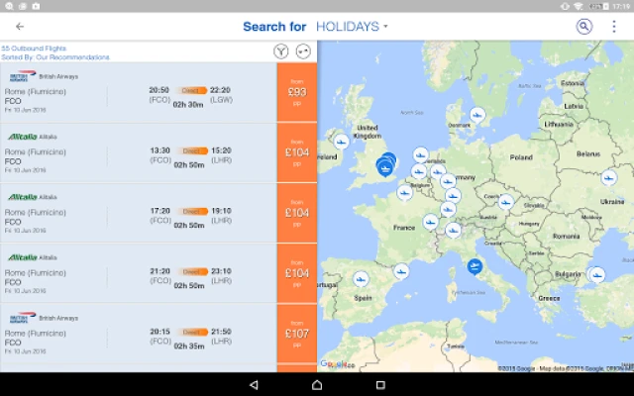This screenshot has width=634, height=396.
Task: Click the '55 Outbound Flights' text
Action: pos(34,49)
